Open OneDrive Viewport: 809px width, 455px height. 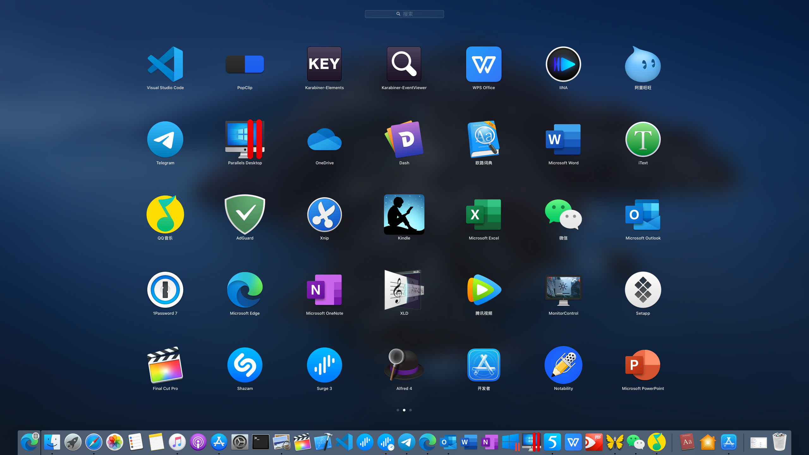tap(325, 139)
